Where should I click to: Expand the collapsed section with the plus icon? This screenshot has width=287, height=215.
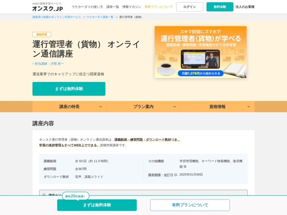(x=143, y=193)
